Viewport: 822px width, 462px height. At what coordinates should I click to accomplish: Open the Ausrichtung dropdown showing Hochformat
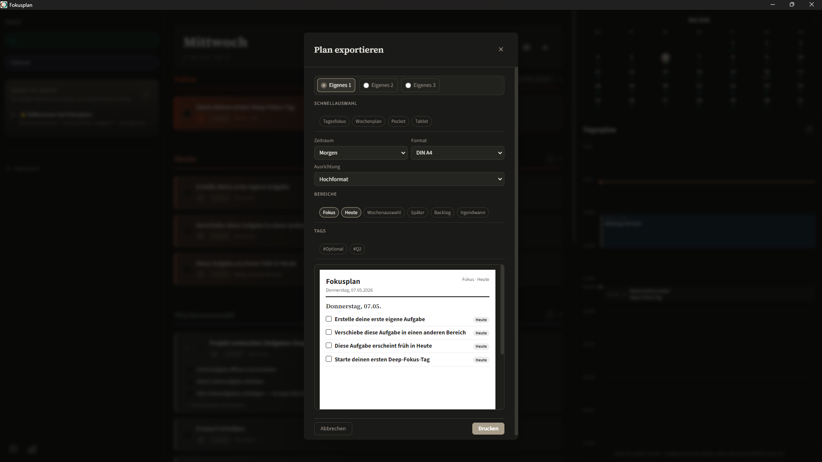click(409, 179)
